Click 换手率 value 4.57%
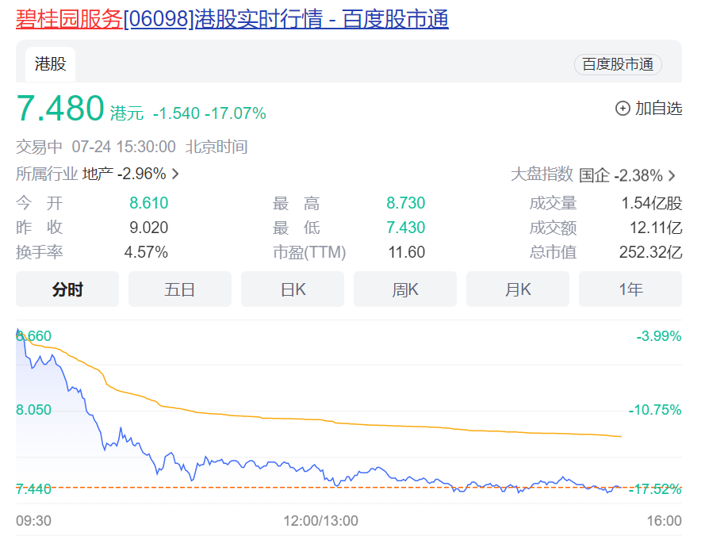This screenshot has height=536, width=705. coord(146,252)
